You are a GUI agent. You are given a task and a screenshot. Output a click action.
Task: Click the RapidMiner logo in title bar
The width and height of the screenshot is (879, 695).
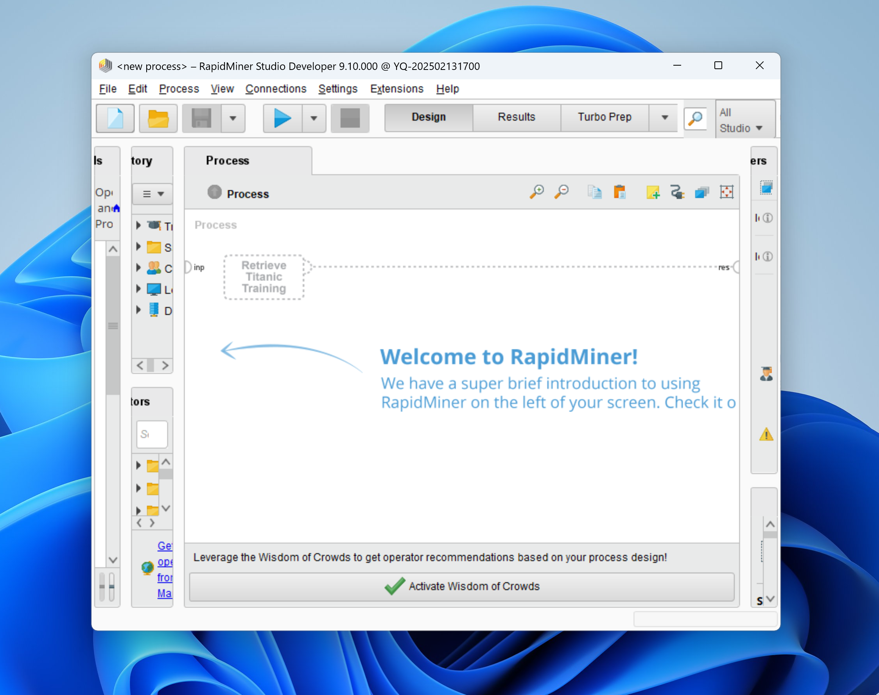tap(106, 66)
